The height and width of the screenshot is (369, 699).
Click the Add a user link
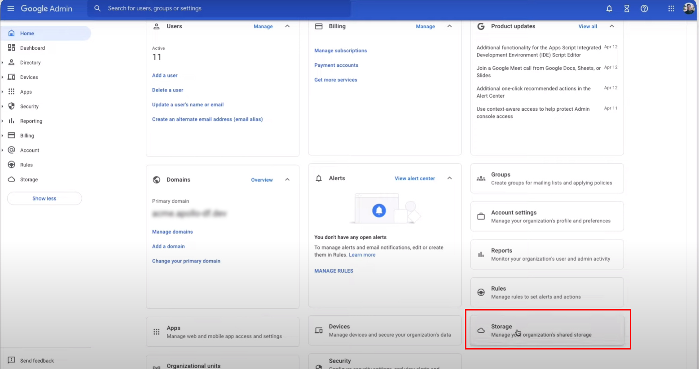(164, 75)
